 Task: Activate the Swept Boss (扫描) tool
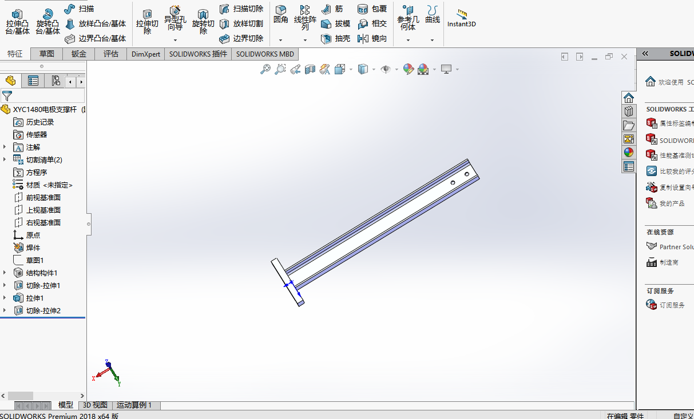coord(80,9)
